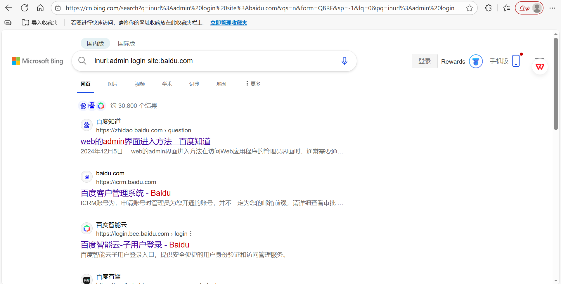The height and width of the screenshot is (284, 561).
Task: Open the favorites list panel
Action: click(506, 8)
